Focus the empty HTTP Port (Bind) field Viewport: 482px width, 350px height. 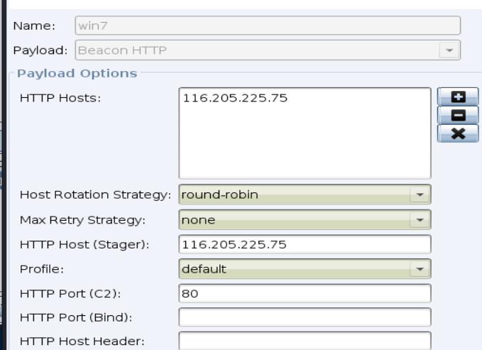tap(305, 317)
